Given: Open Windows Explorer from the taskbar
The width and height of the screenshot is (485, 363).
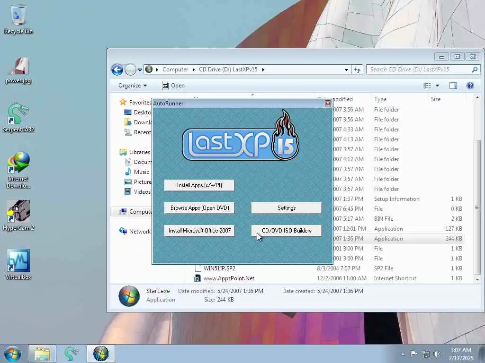Looking at the screenshot, I should pyautogui.click(x=42, y=354).
